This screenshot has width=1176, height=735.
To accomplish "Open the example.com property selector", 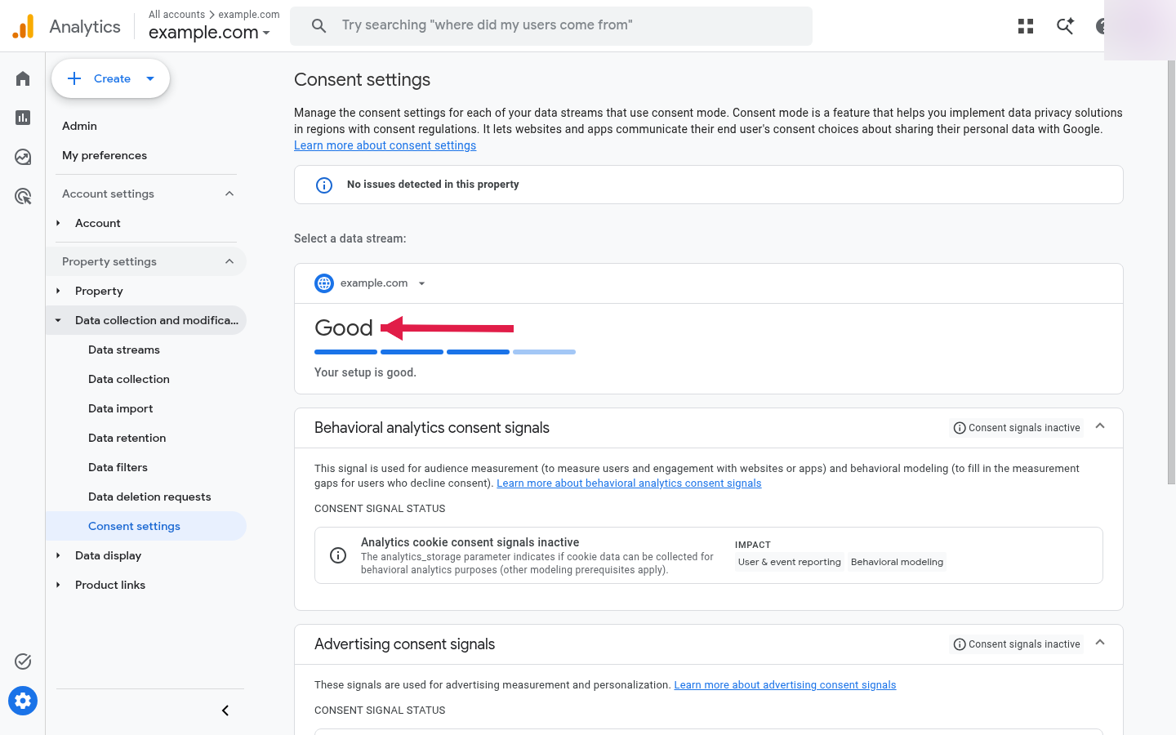I will click(209, 33).
